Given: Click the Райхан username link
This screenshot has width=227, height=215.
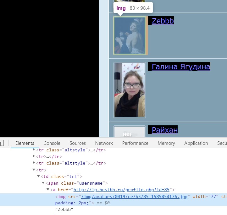Looking at the screenshot, I should tap(165, 130).
